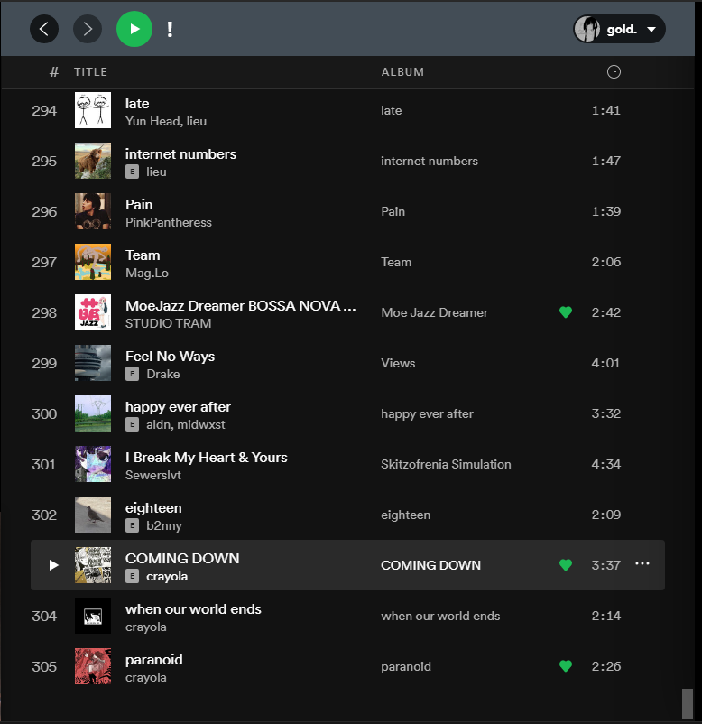Screen dimensions: 702x724
Task: Play the COMING DOWN track row
Action: click(53, 565)
